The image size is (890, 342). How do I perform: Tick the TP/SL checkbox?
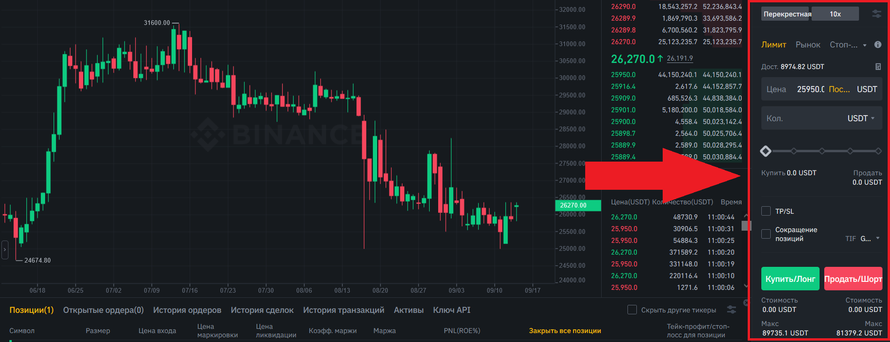(x=766, y=211)
